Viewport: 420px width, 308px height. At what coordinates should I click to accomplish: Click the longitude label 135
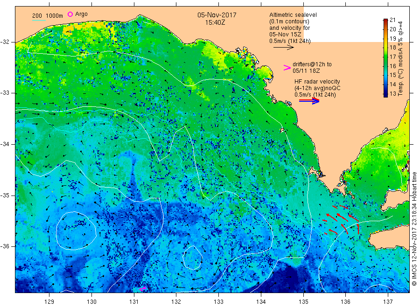(x=303, y=301)
